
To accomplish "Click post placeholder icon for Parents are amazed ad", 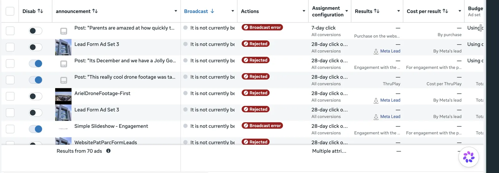I will (64, 31).
